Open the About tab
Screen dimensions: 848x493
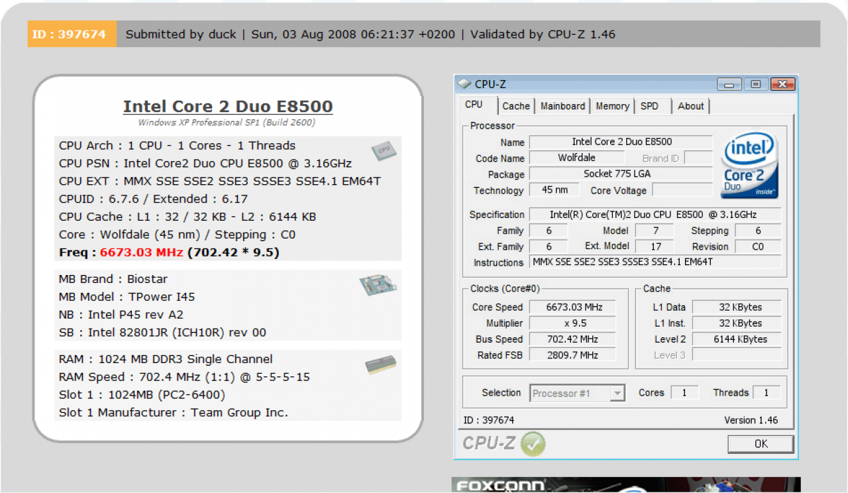690,106
